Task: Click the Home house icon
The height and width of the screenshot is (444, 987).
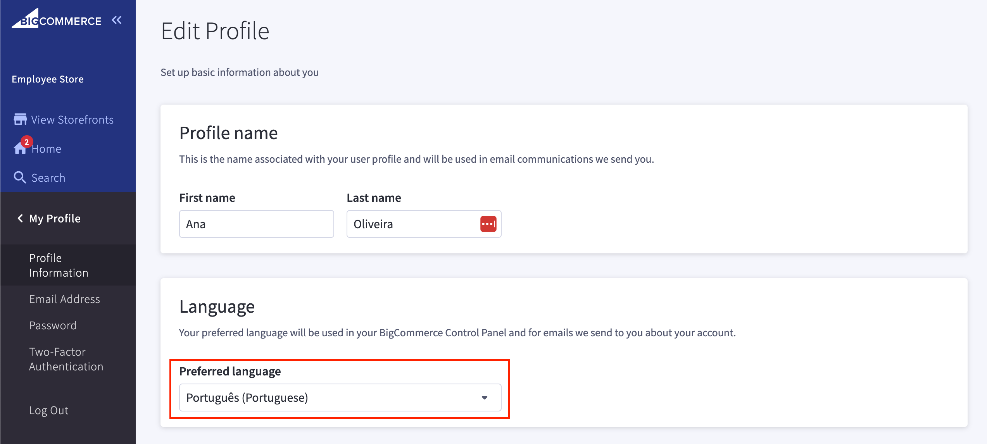Action: click(x=19, y=149)
